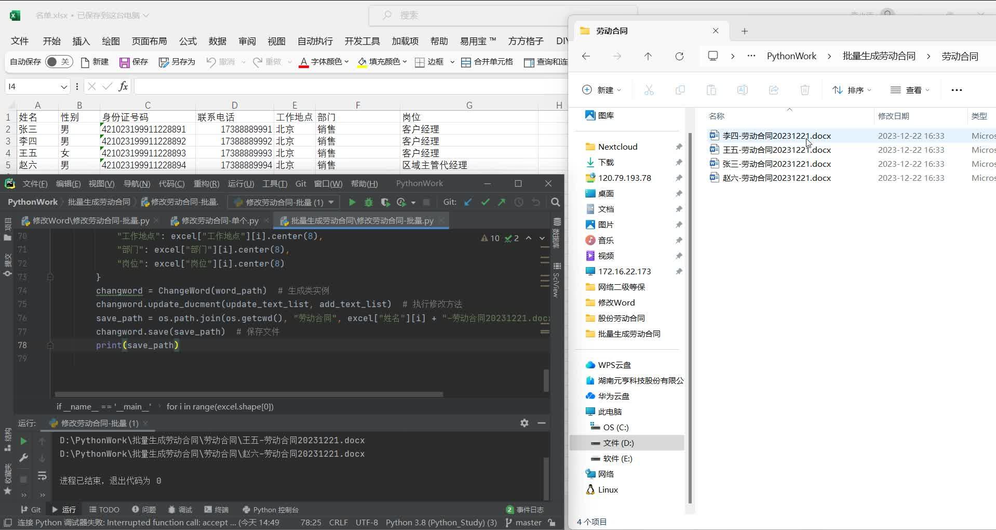Image resolution: width=996 pixels, height=530 pixels.
Task: Expand the Excel file name title dropdown
Action: (146, 16)
